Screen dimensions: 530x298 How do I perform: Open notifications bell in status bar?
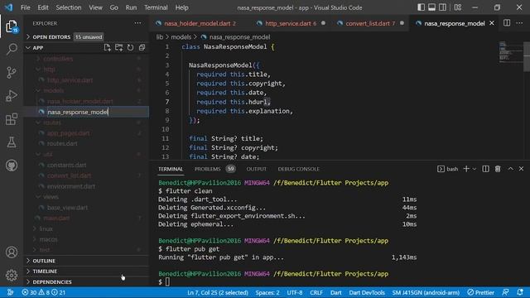(x=520, y=292)
